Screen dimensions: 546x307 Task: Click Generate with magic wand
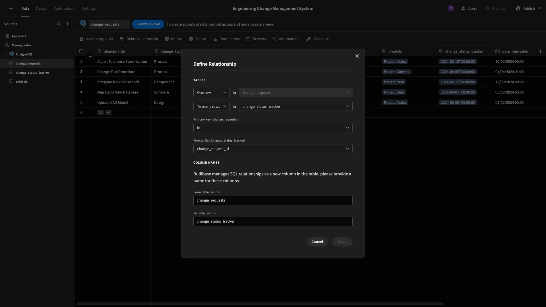(x=318, y=39)
